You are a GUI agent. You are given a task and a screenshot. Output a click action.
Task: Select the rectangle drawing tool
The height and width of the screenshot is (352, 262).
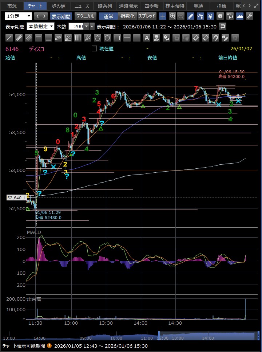click(x=117, y=38)
